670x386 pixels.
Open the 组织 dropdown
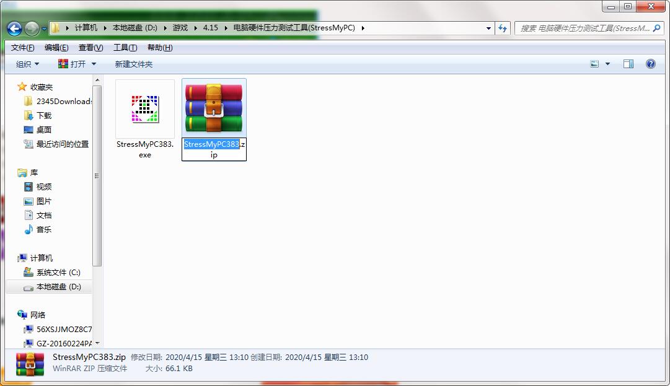click(x=27, y=64)
